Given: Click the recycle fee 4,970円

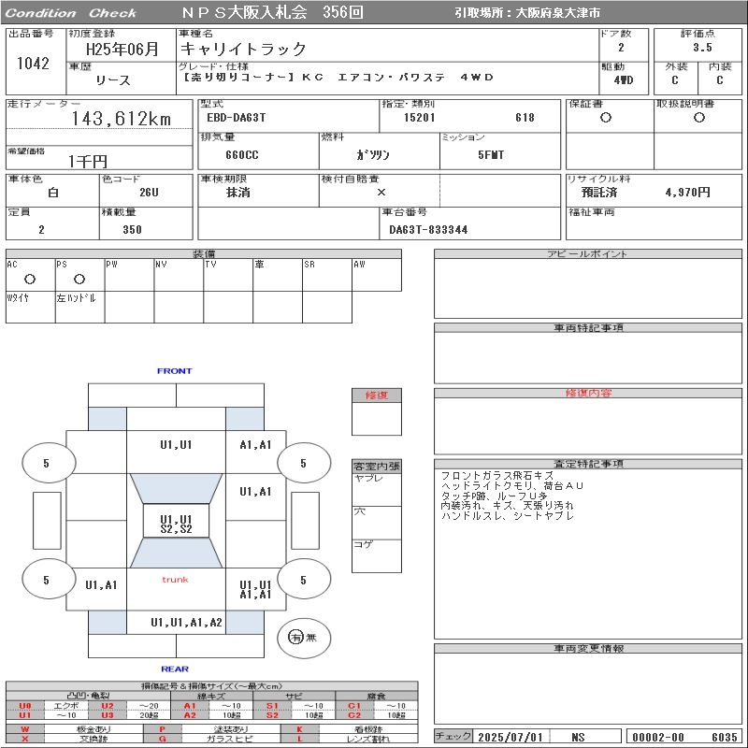Looking at the screenshot, I should click(x=687, y=193).
